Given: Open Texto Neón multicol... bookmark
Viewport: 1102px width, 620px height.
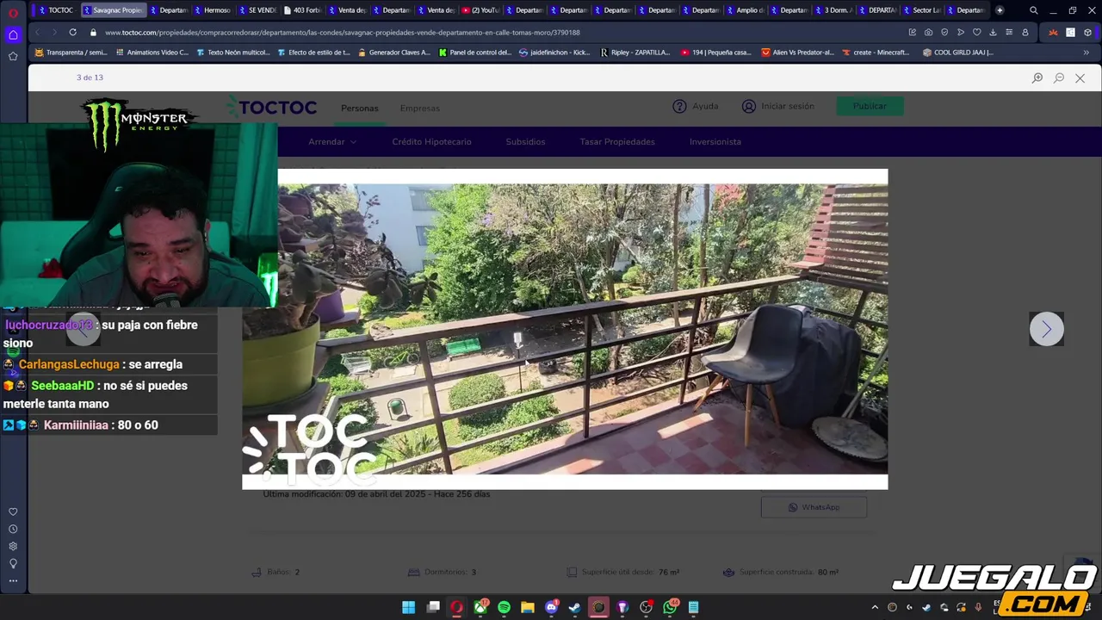Looking at the screenshot, I should (232, 53).
